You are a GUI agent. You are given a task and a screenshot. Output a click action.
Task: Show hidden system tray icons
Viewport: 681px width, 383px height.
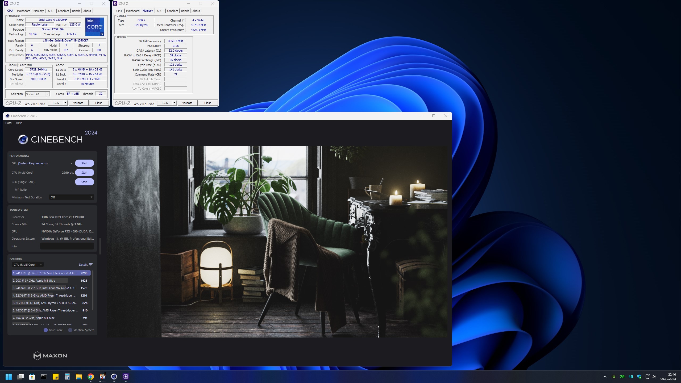point(605,377)
